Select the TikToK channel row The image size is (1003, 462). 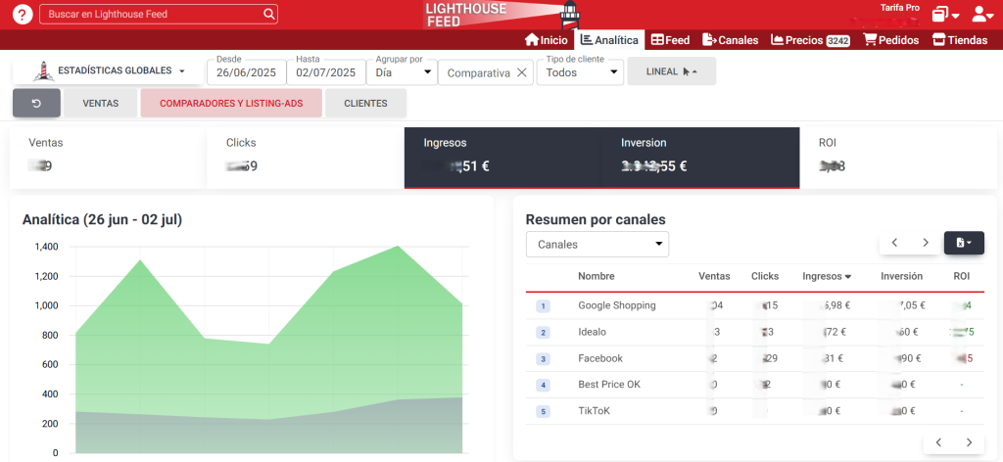click(x=755, y=411)
